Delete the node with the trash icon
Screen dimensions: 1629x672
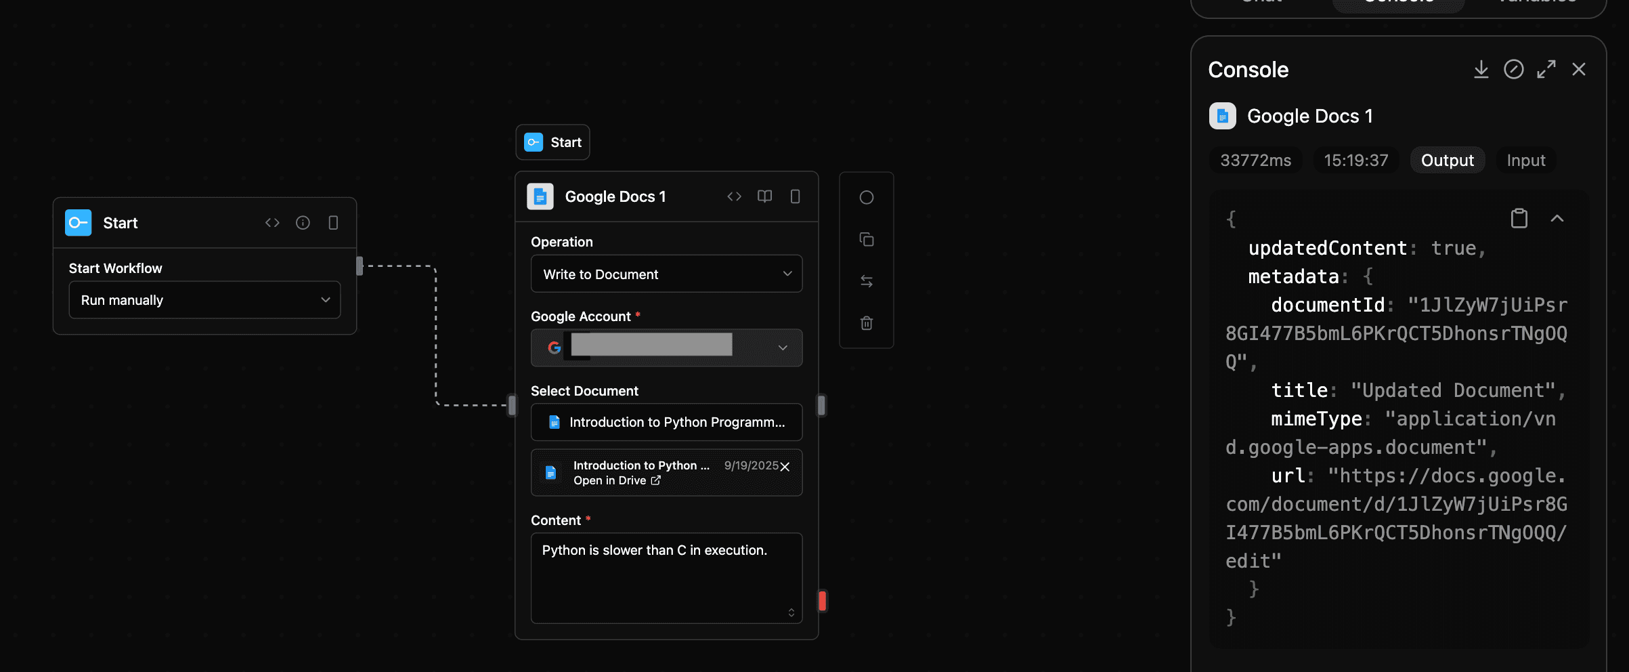click(867, 323)
